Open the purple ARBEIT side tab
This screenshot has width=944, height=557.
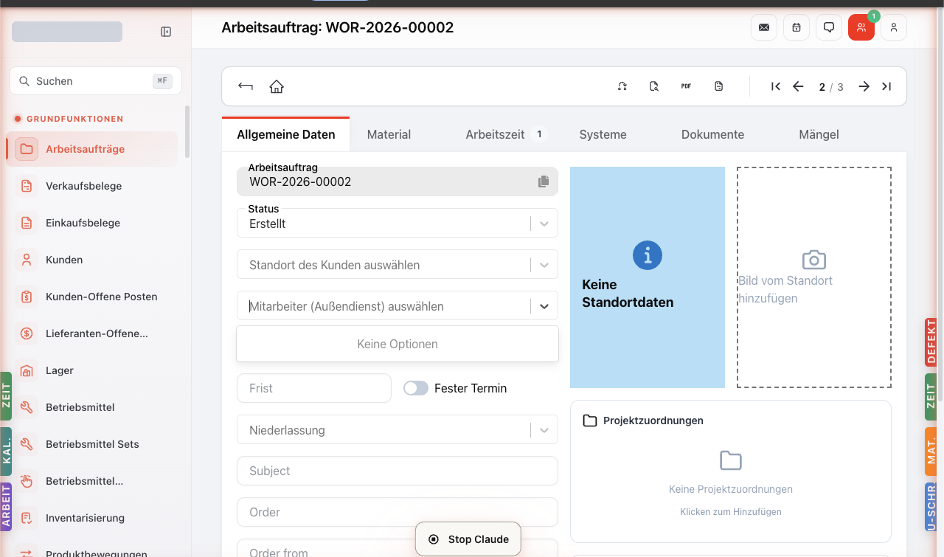(x=6, y=507)
